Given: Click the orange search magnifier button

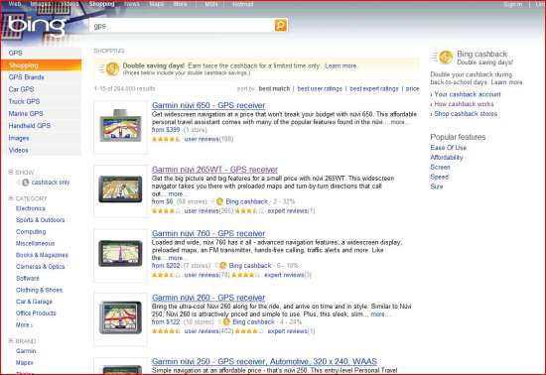Looking at the screenshot, I should (281, 25).
